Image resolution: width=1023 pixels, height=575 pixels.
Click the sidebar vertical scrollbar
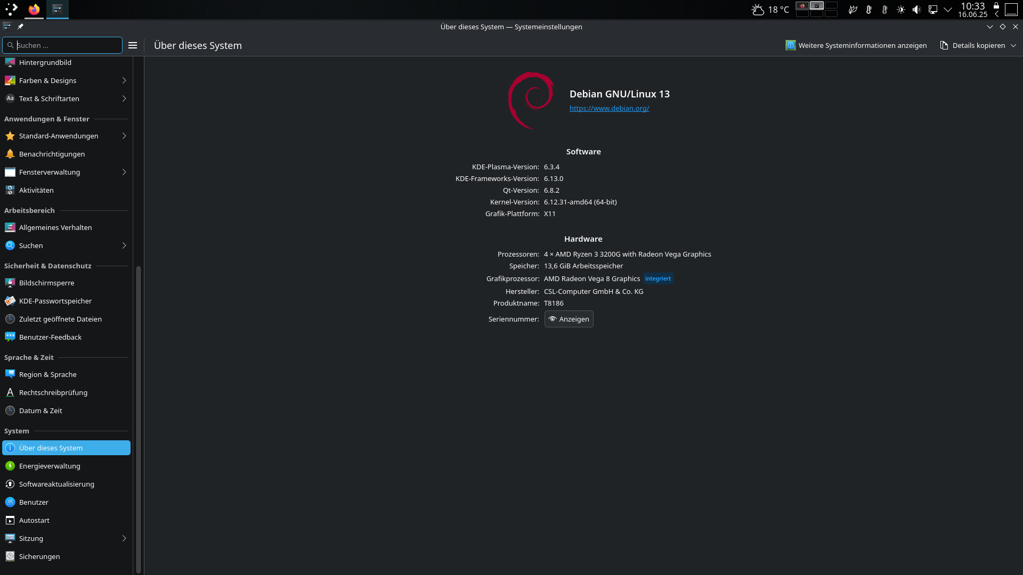[139, 418]
